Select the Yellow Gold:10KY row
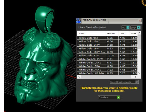This screenshot has height=112, width=150. [107, 41]
